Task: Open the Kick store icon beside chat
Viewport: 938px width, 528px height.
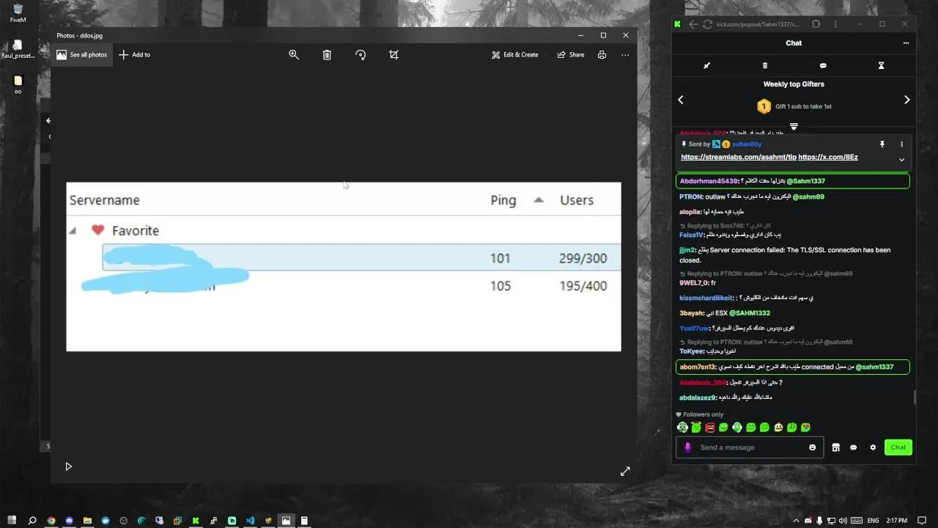Action: pos(835,447)
